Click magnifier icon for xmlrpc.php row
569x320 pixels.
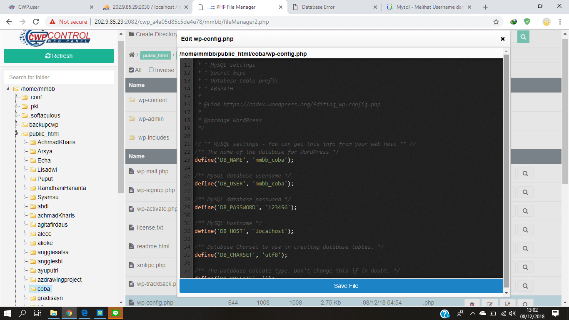click(525, 267)
